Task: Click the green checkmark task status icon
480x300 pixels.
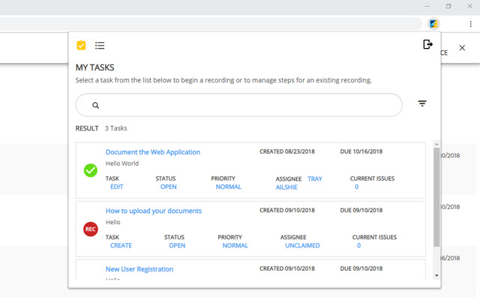Action: click(x=91, y=170)
